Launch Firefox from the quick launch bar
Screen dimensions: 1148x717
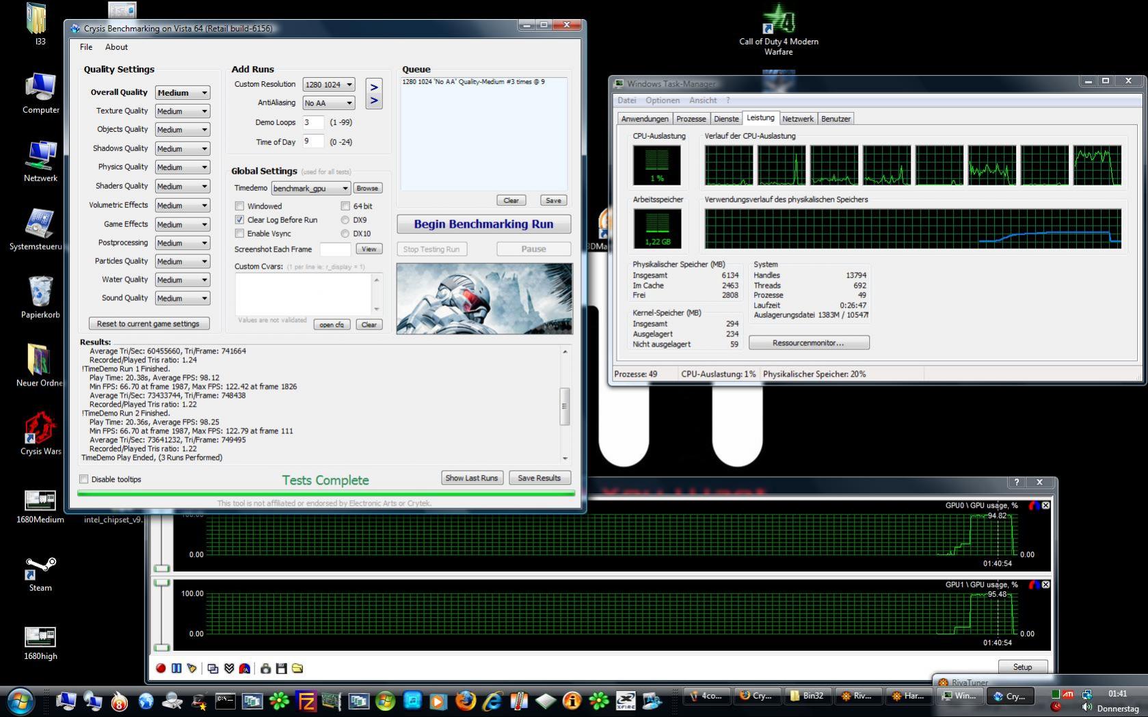(466, 701)
